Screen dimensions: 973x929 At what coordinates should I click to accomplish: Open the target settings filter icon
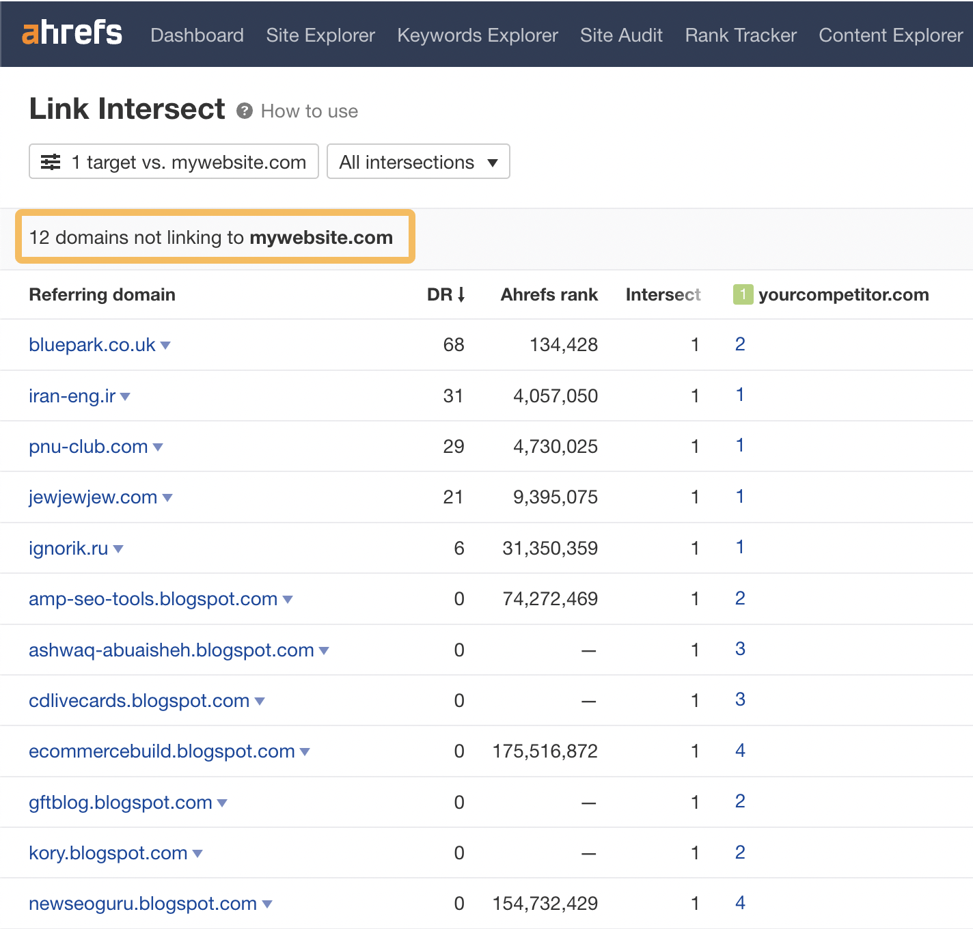(50, 162)
